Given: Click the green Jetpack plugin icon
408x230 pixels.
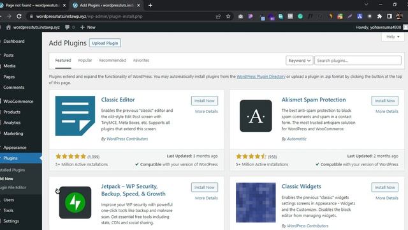Looking at the screenshot, I should point(75,203).
